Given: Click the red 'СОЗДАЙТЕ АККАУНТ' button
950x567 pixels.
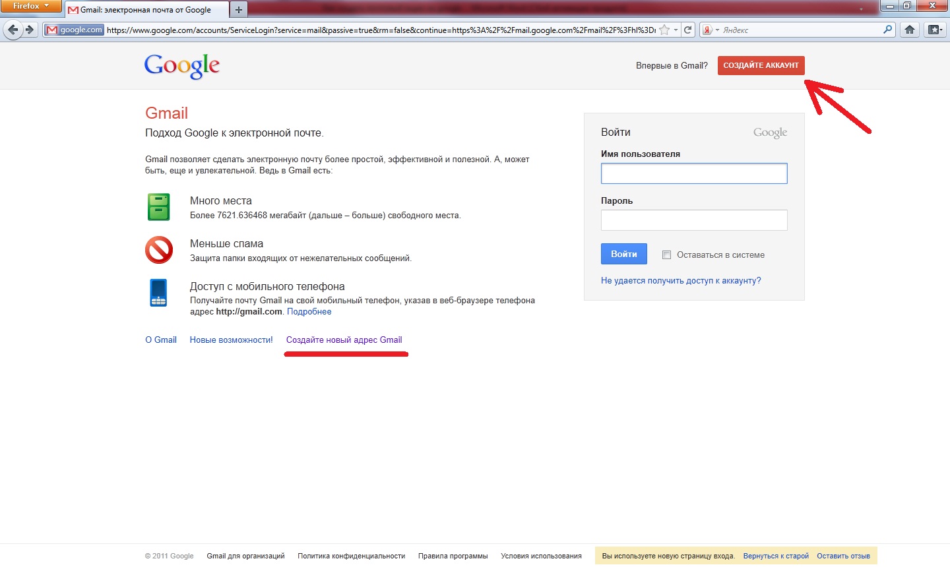Looking at the screenshot, I should [761, 65].
